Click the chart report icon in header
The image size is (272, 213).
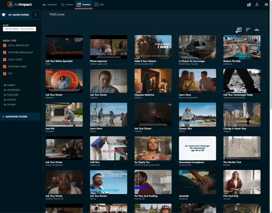(249, 4)
